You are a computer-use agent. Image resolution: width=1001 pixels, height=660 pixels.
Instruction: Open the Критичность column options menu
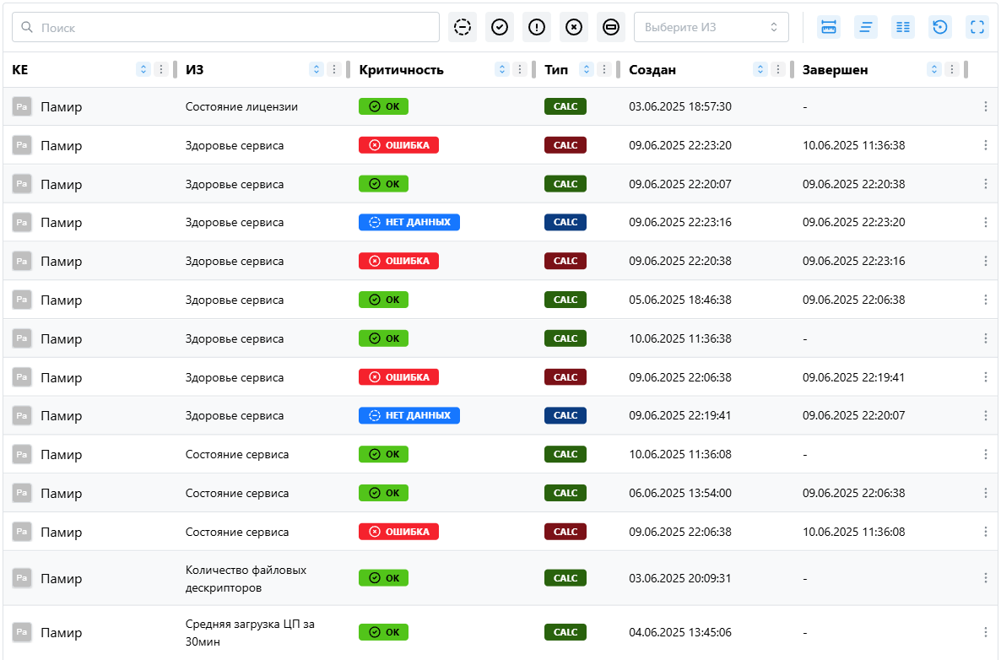click(519, 69)
